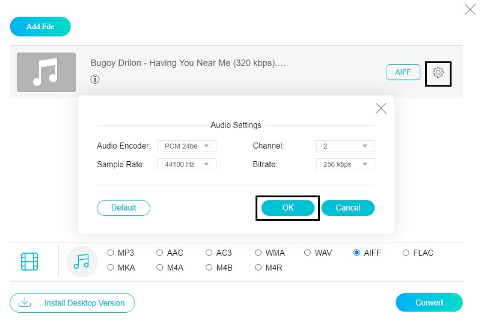Cancel the audio settings changes
The width and height of the screenshot is (481, 326).
pos(348,208)
